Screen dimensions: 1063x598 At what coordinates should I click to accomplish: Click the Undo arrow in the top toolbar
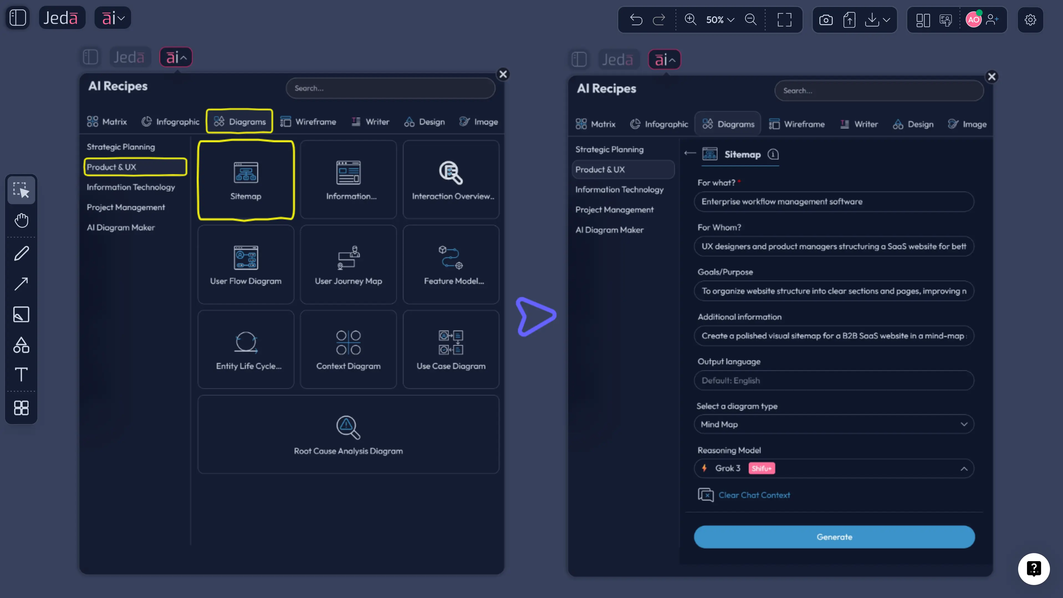[635, 19]
